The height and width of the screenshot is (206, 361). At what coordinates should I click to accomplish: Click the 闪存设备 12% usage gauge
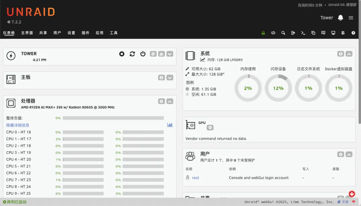coord(278,88)
